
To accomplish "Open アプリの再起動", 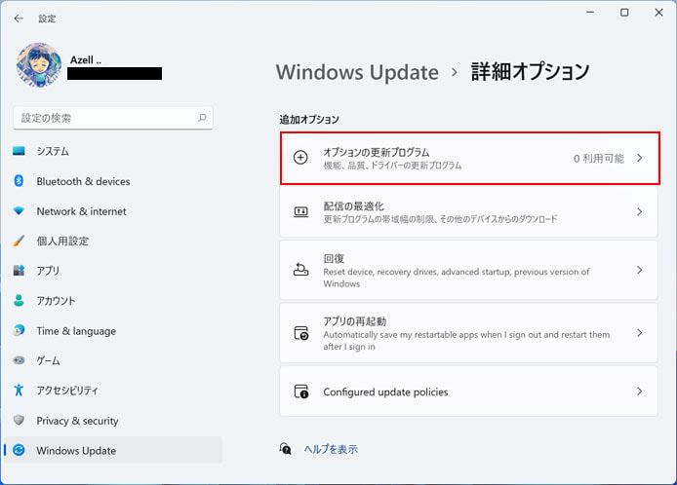I will click(x=468, y=333).
